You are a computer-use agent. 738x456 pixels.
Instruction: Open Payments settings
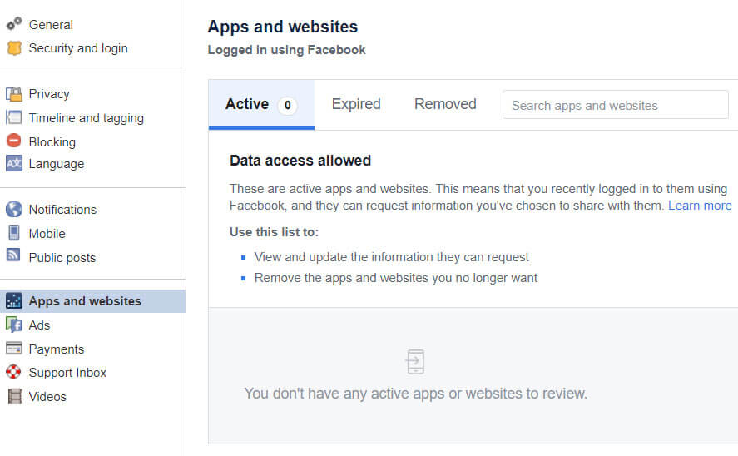57,349
